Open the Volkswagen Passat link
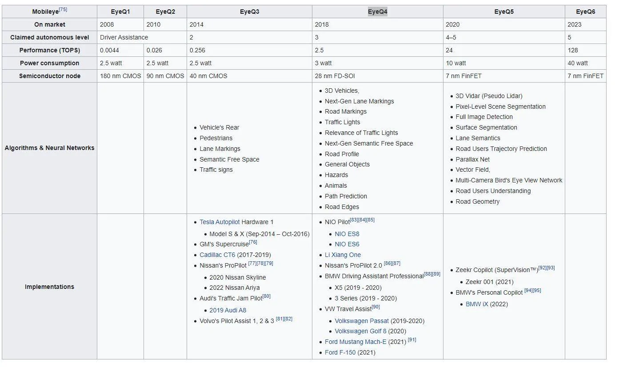 [362, 321]
